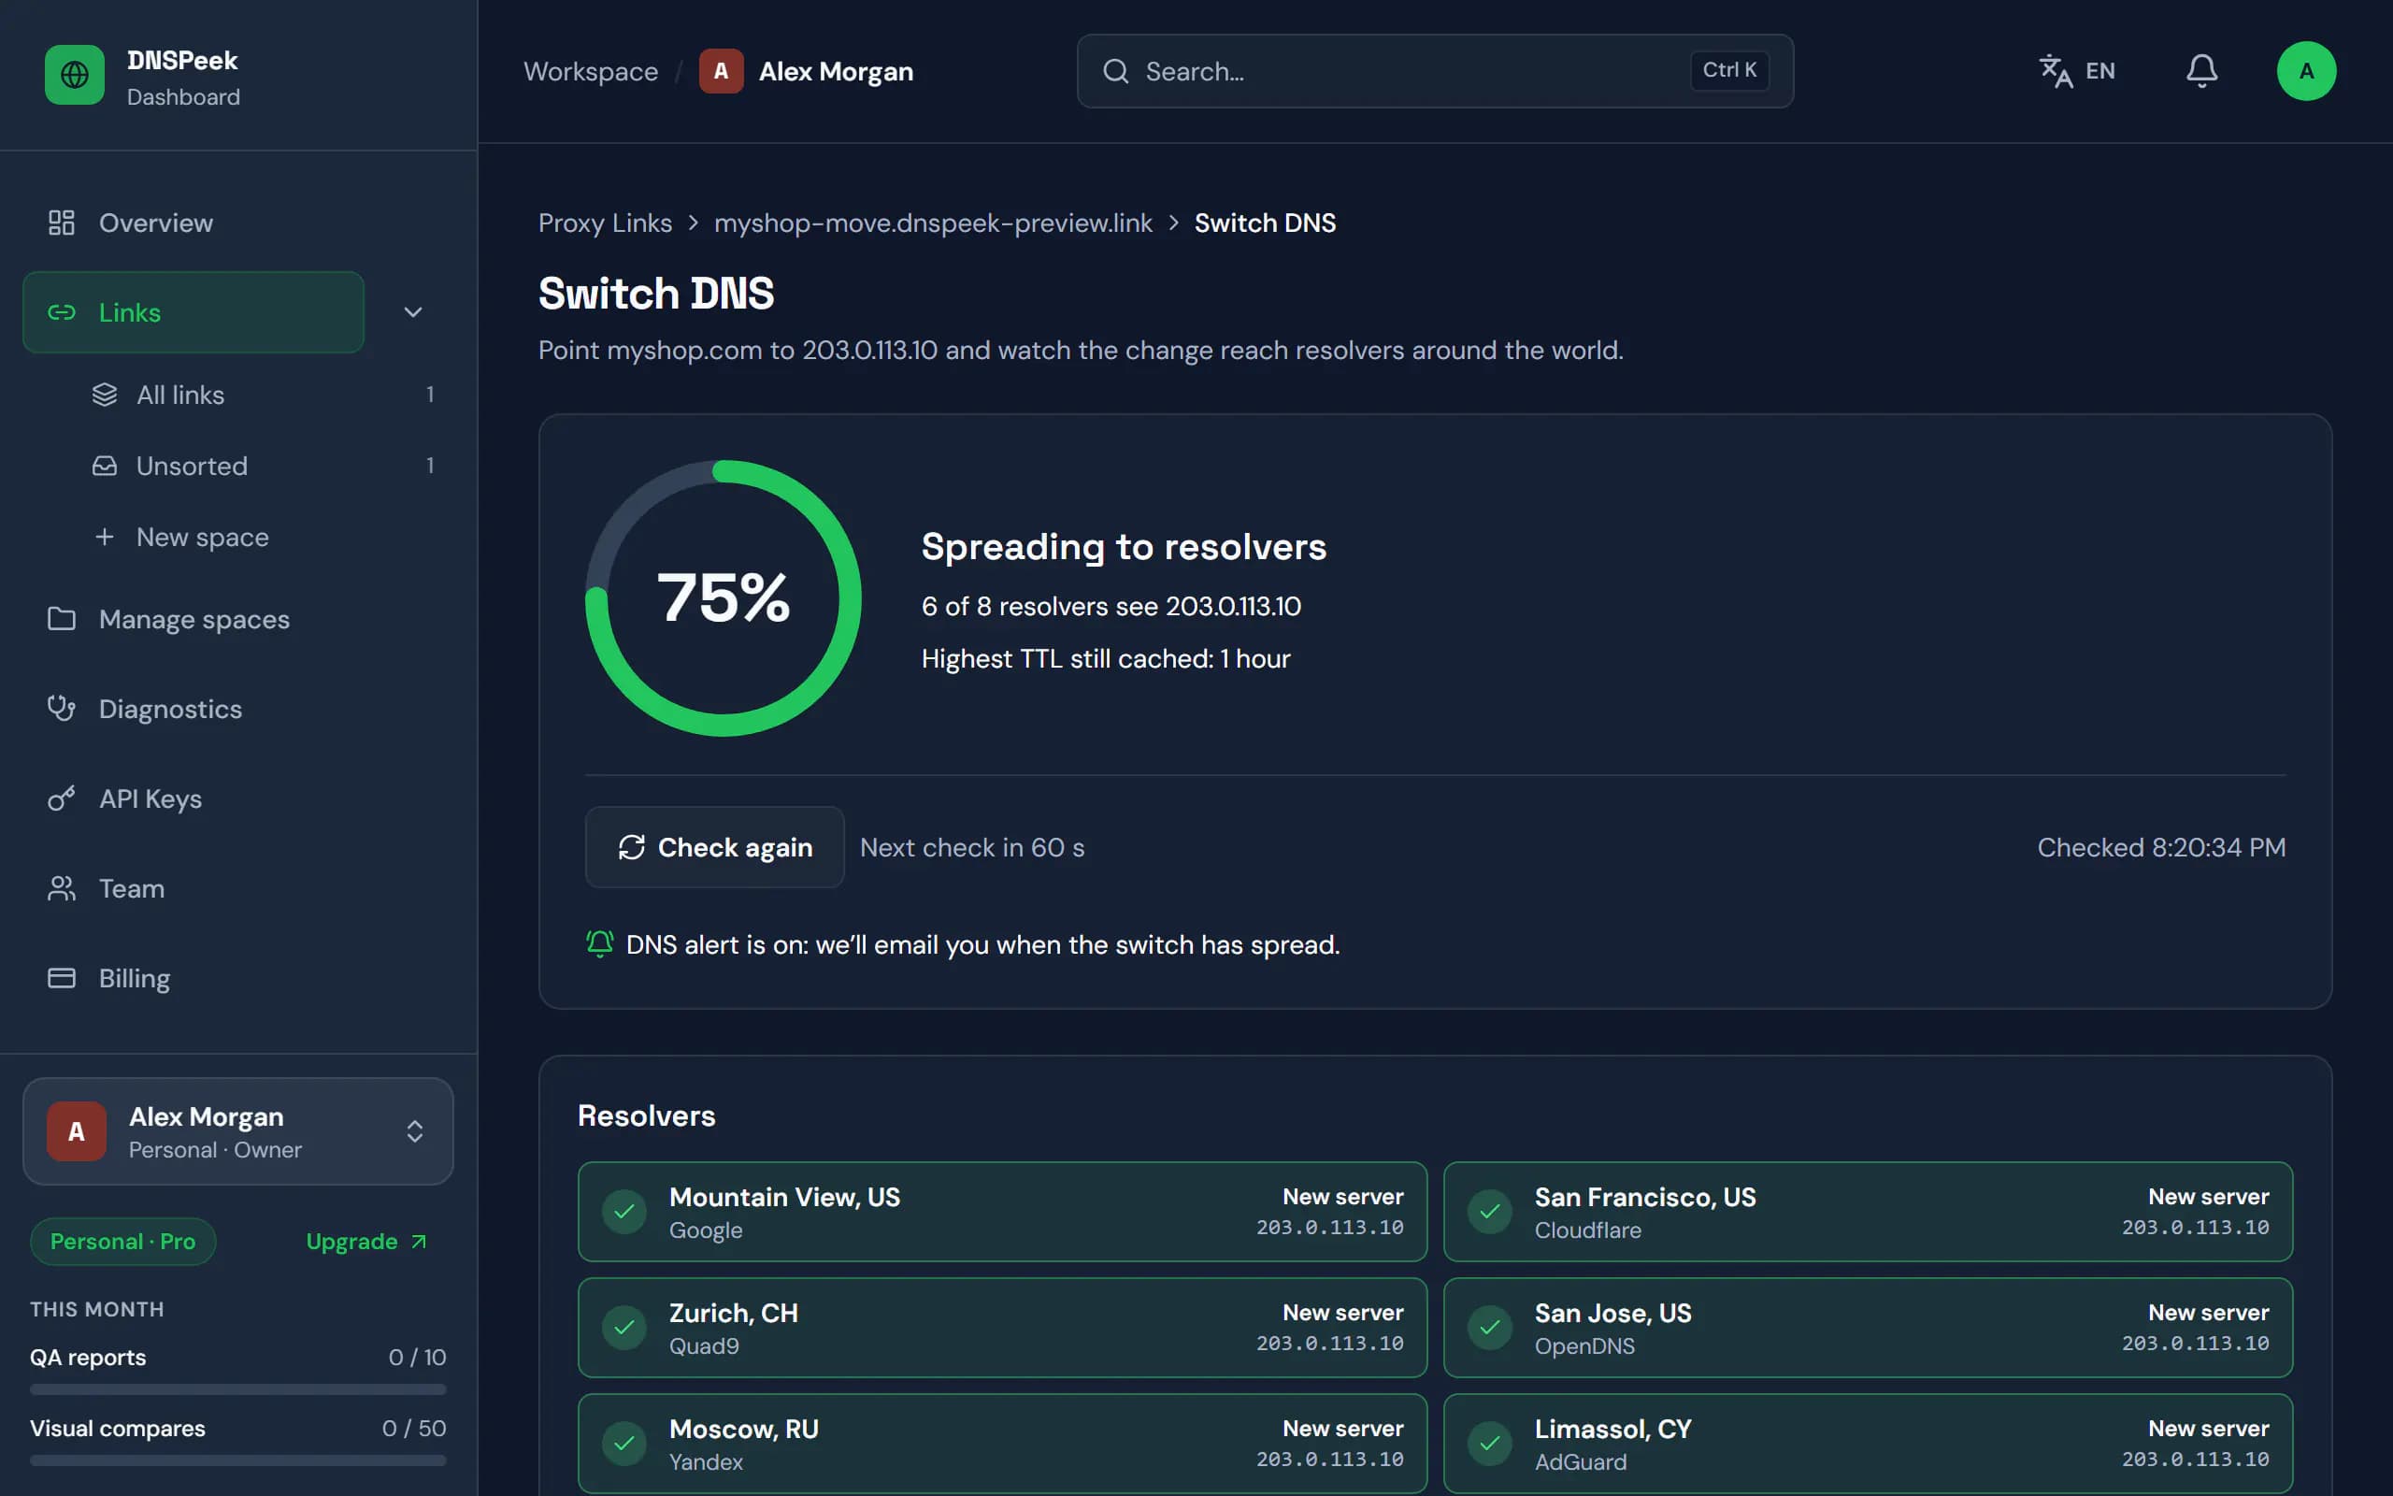
Task: Go to Overview in sidebar
Action: 238,223
